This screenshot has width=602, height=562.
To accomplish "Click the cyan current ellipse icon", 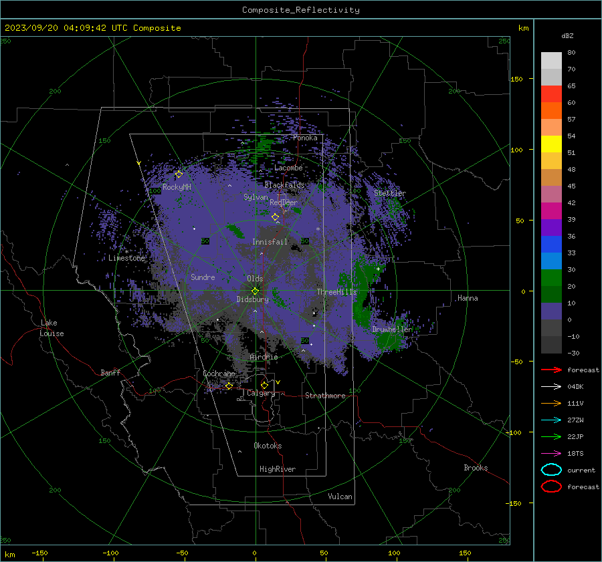I will pos(551,470).
